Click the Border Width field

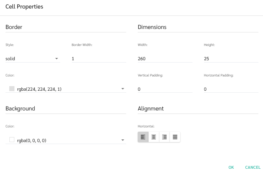(99, 59)
